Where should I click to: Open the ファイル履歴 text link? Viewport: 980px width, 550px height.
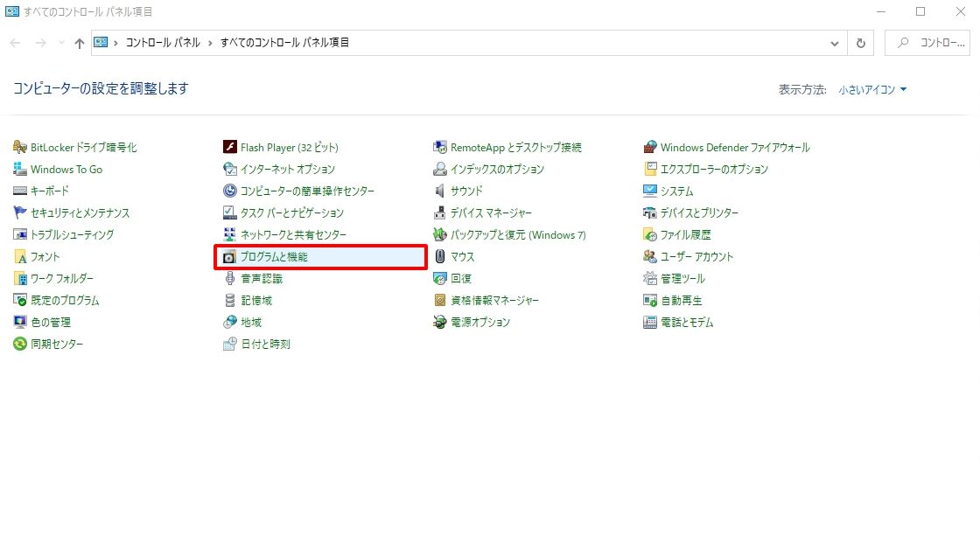686,234
